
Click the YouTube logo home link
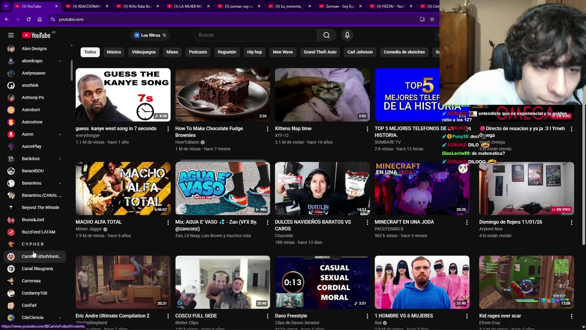(x=36, y=35)
